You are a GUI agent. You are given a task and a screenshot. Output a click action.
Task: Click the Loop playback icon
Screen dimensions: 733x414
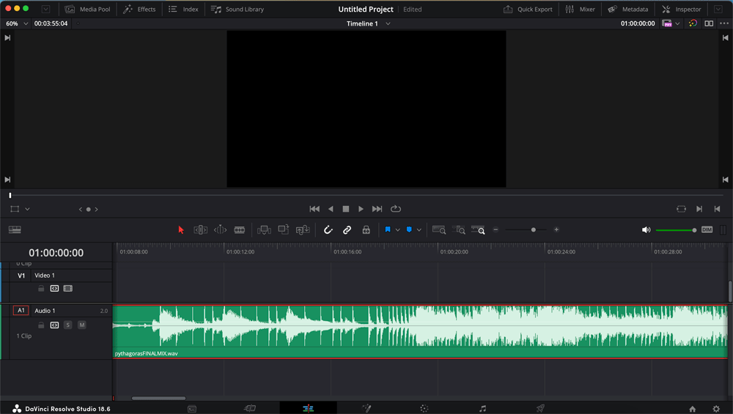396,209
